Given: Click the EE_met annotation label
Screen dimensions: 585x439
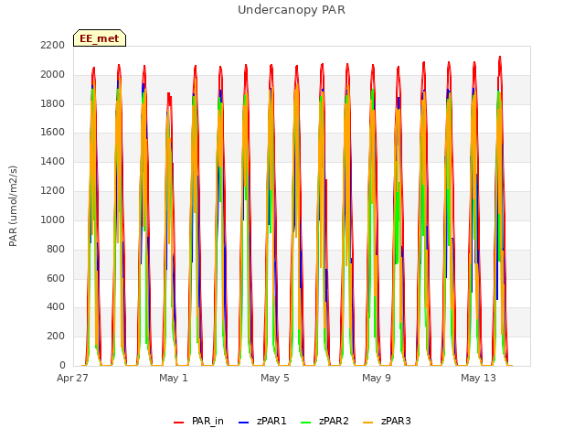Looking at the screenshot, I should point(100,38).
